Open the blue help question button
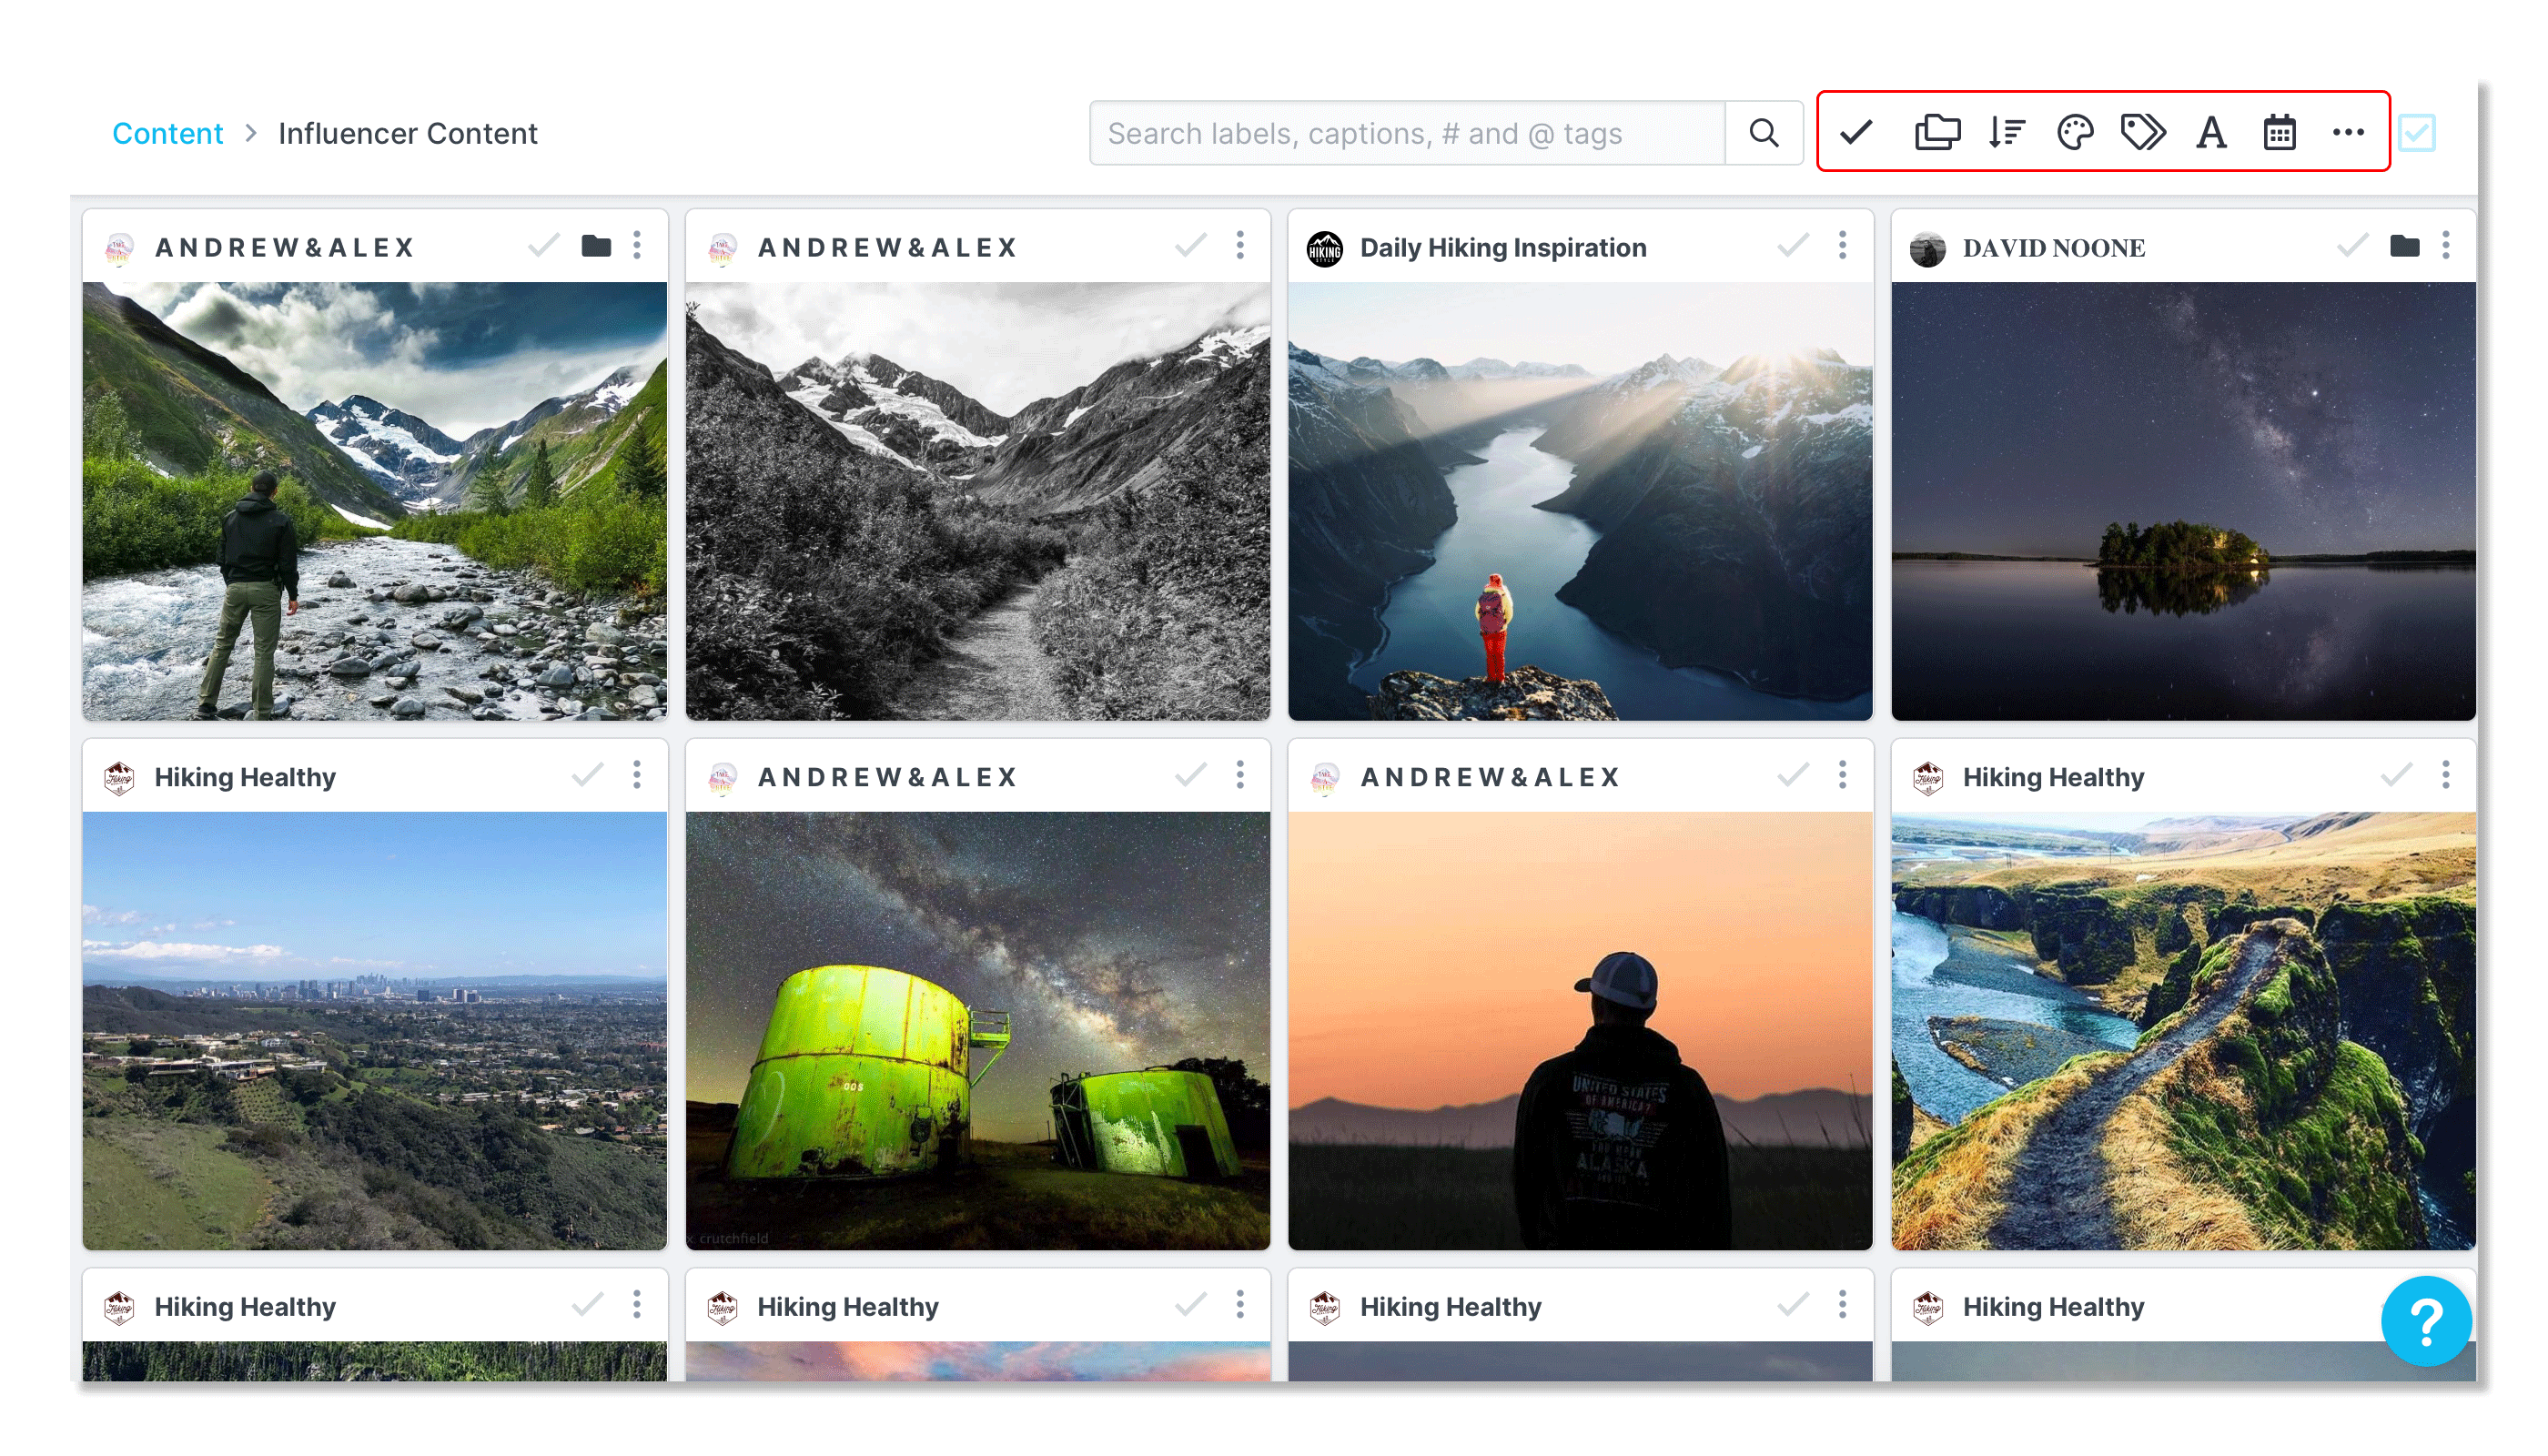 pyautogui.click(x=2426, y=1321)
